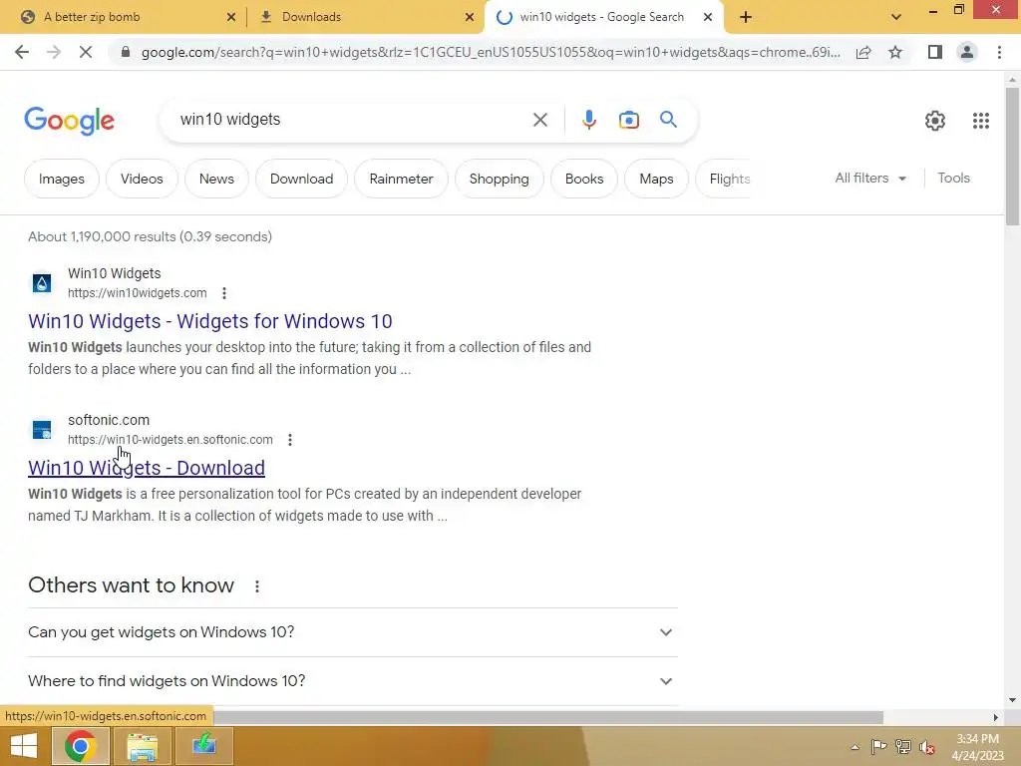Expand Can you get widgets question

point(353,632)
